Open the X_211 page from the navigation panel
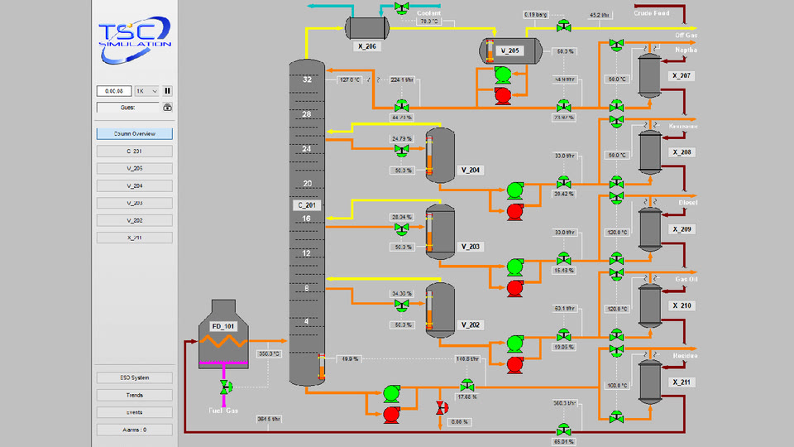Screen dimensions: 794x447 coord(135,238)
